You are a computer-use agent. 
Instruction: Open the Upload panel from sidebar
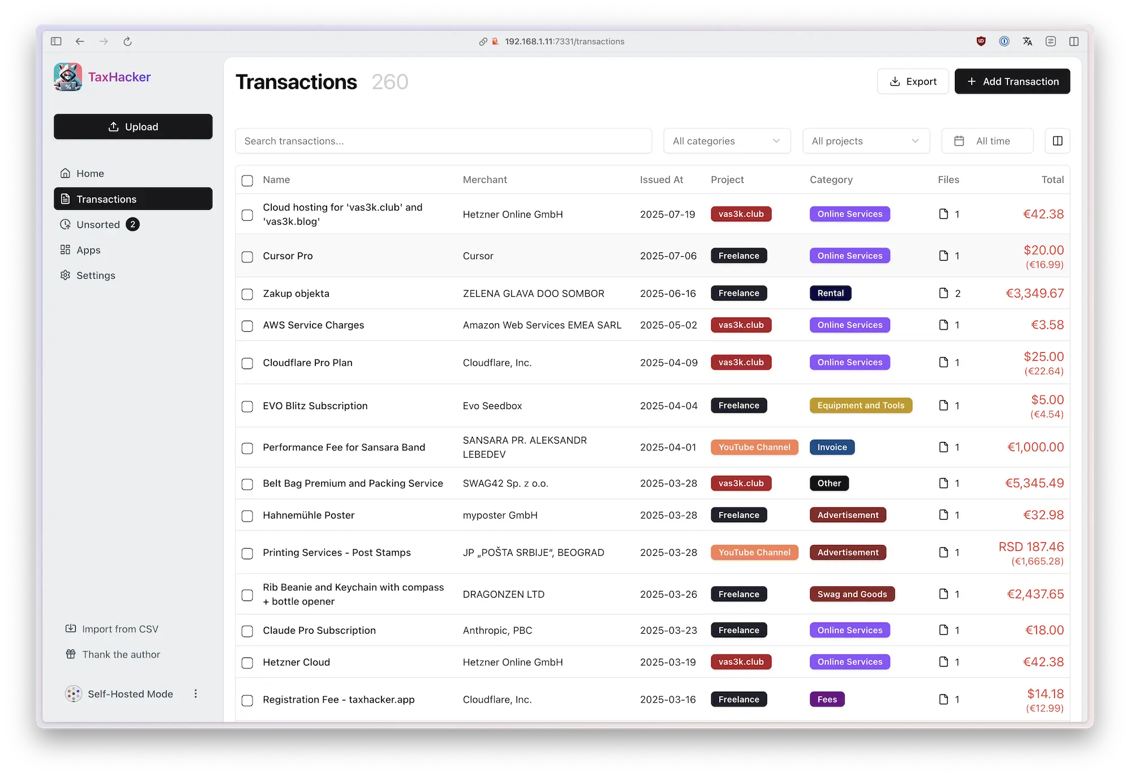click(x=133, y=126)
